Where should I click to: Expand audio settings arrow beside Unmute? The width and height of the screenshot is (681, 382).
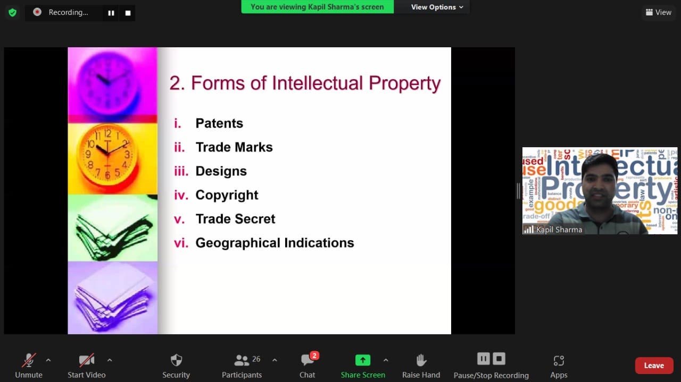(48, 360)
